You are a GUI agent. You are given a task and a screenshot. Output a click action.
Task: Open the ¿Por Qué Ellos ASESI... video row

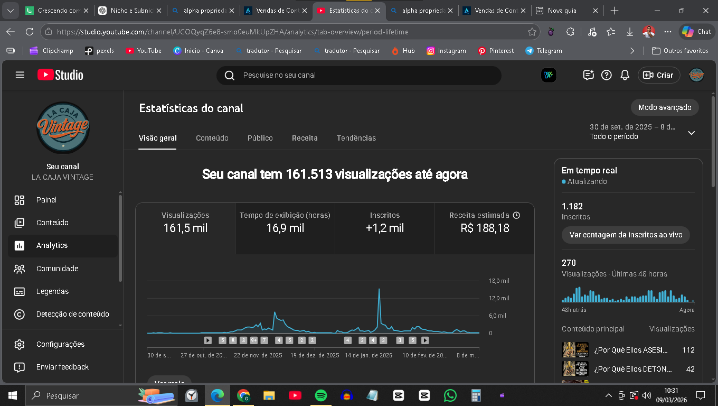(628, 350)
